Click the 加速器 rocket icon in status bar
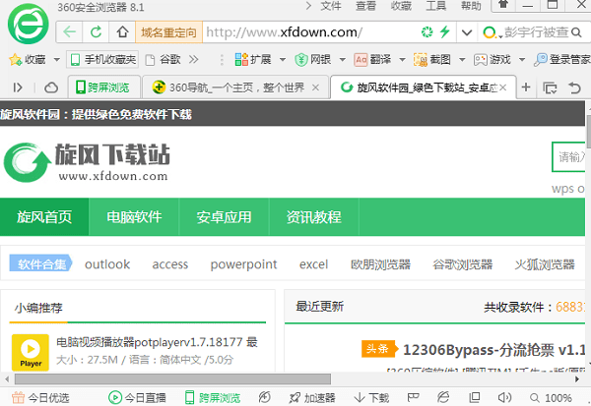Viewport: 591px width, 406px height. pos(311,398)
